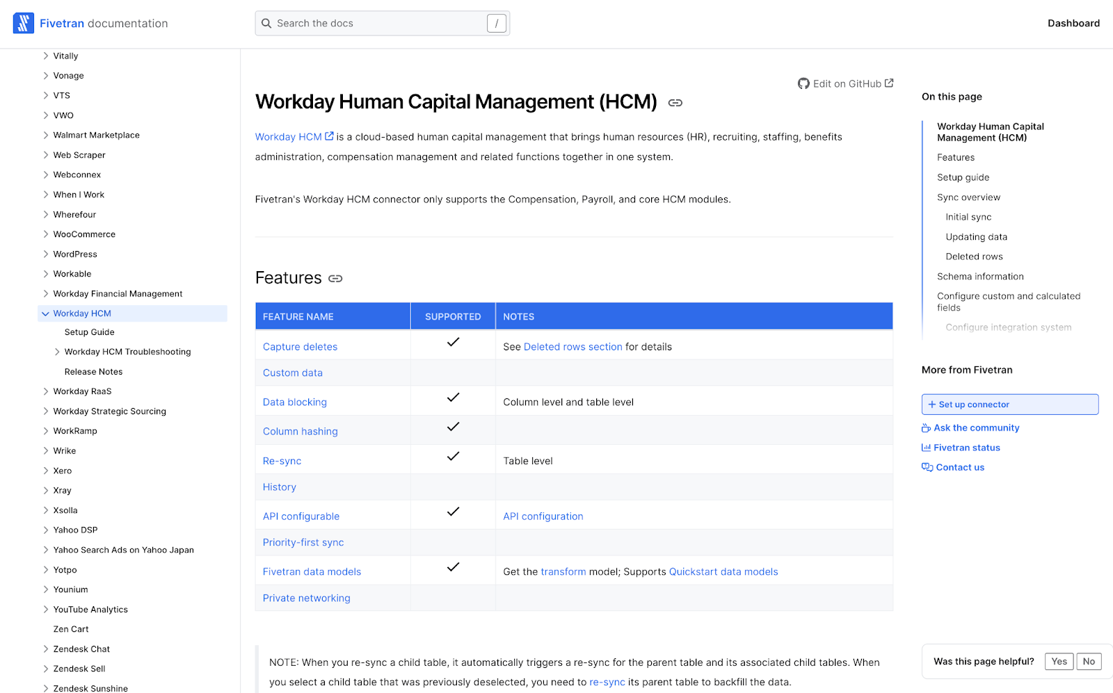Viewport: 1113px width, 693px height.
Task: Open the Data blocking feature link
Action: [294, 402]
